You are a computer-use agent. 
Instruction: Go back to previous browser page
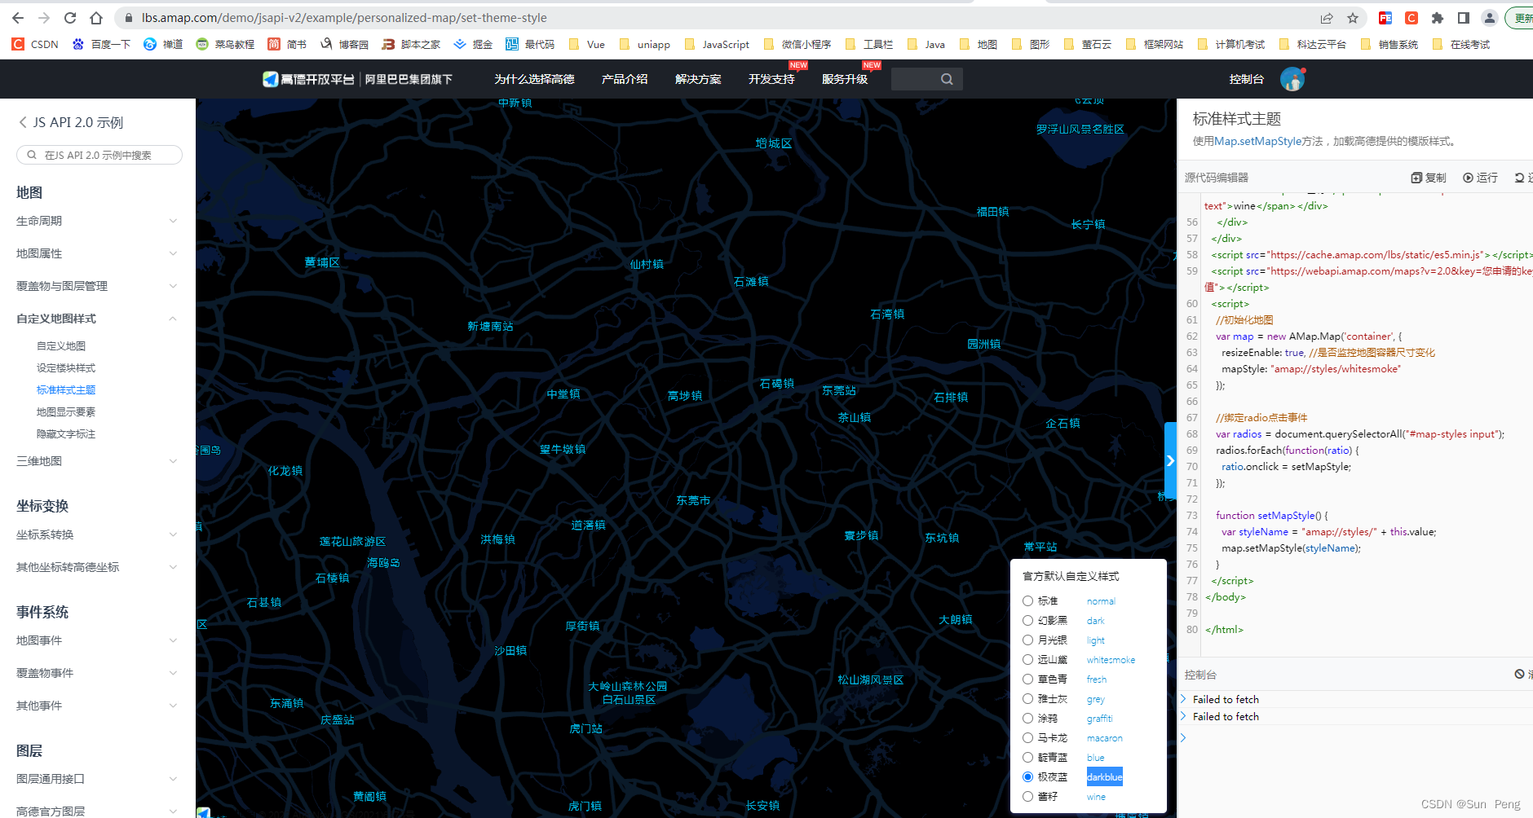click(18, 18)
